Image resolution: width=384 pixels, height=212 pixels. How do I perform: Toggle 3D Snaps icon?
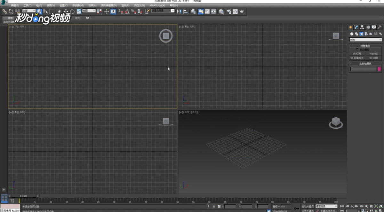pos(121,11)
